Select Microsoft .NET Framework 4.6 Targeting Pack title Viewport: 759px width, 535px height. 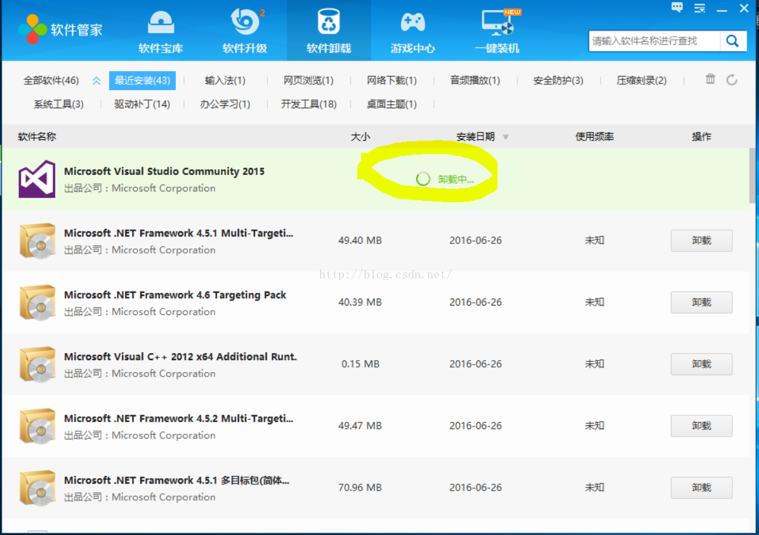pyautogui.click(x=175, y=295)
